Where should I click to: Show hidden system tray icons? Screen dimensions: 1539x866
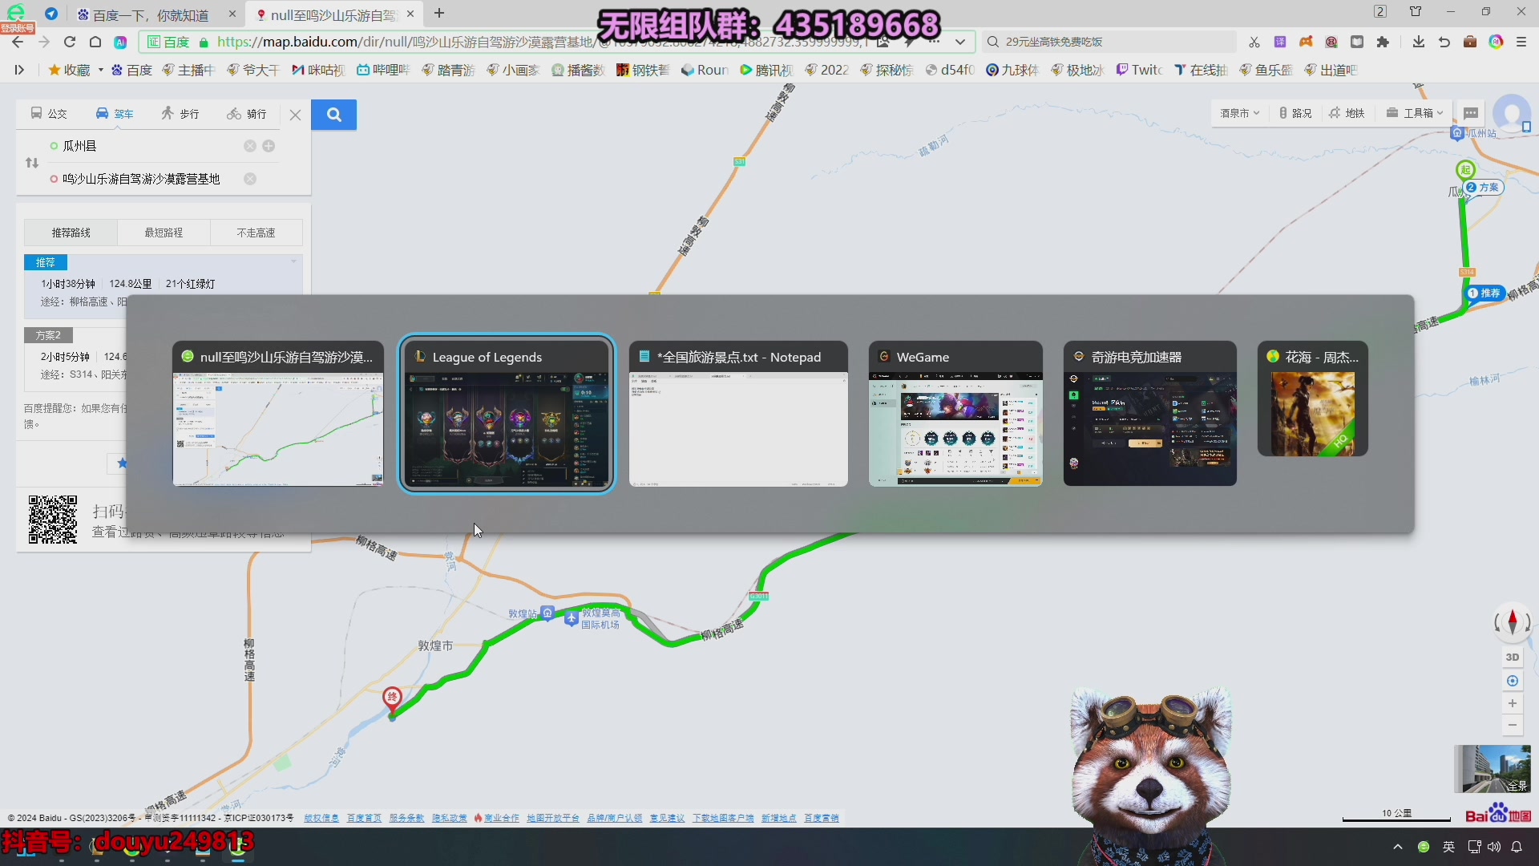tap(1398, 847)
